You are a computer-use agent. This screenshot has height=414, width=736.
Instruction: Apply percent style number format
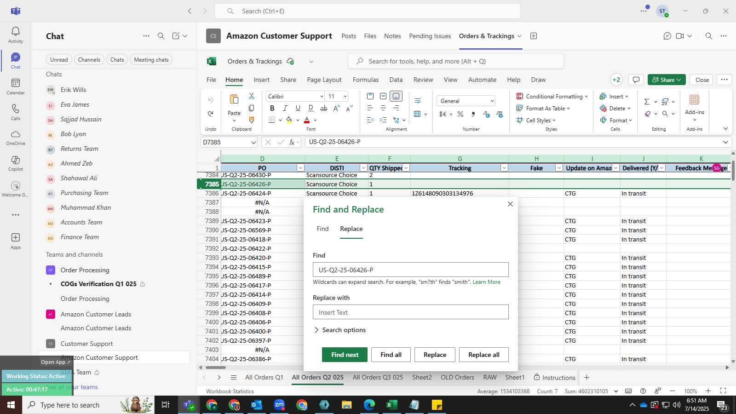click(460, 114)
